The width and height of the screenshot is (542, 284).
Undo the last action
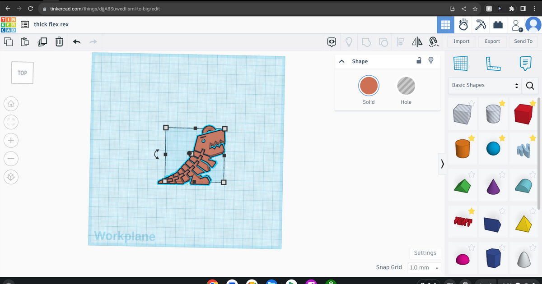tap(77, 42)
